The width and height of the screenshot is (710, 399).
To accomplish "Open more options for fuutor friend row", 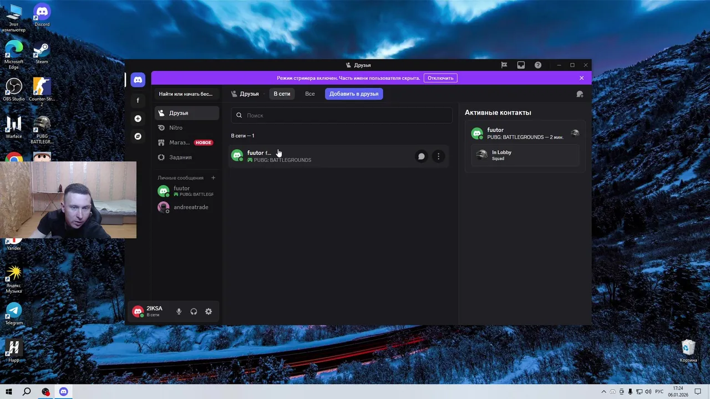I will (x=438, y=156).
